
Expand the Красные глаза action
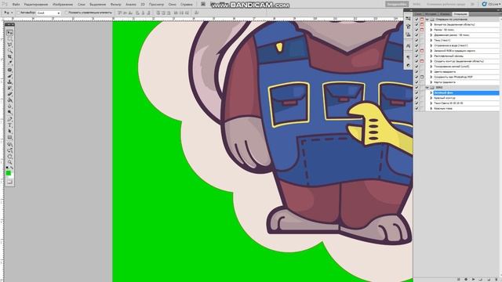[431, 108]
